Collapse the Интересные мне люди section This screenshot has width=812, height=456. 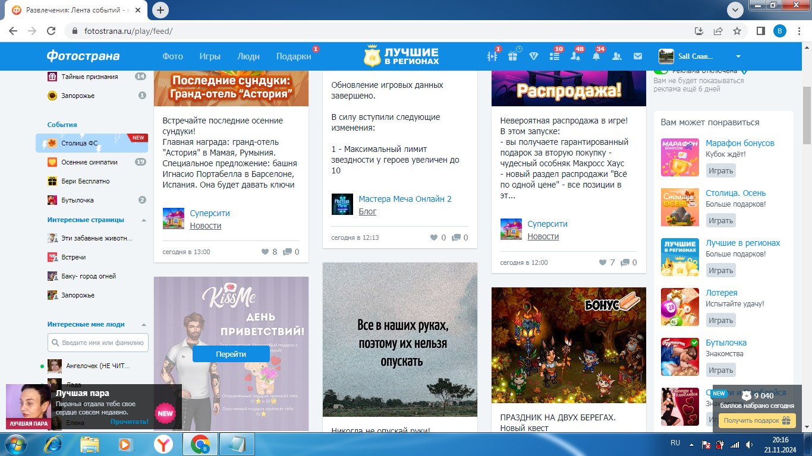pos(143,325)
